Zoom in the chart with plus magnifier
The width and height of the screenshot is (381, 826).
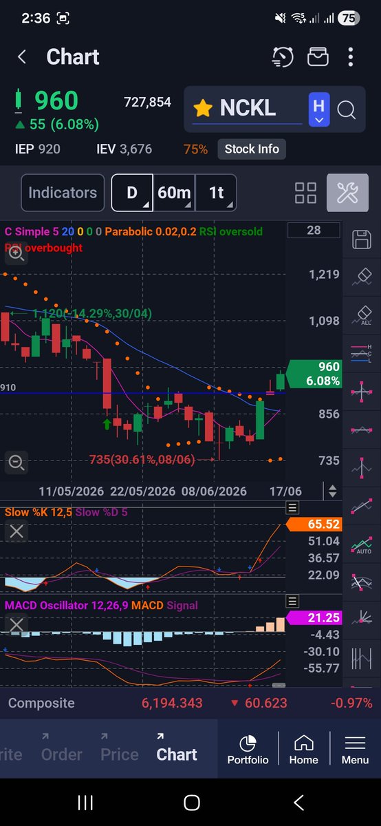(15, 253)
